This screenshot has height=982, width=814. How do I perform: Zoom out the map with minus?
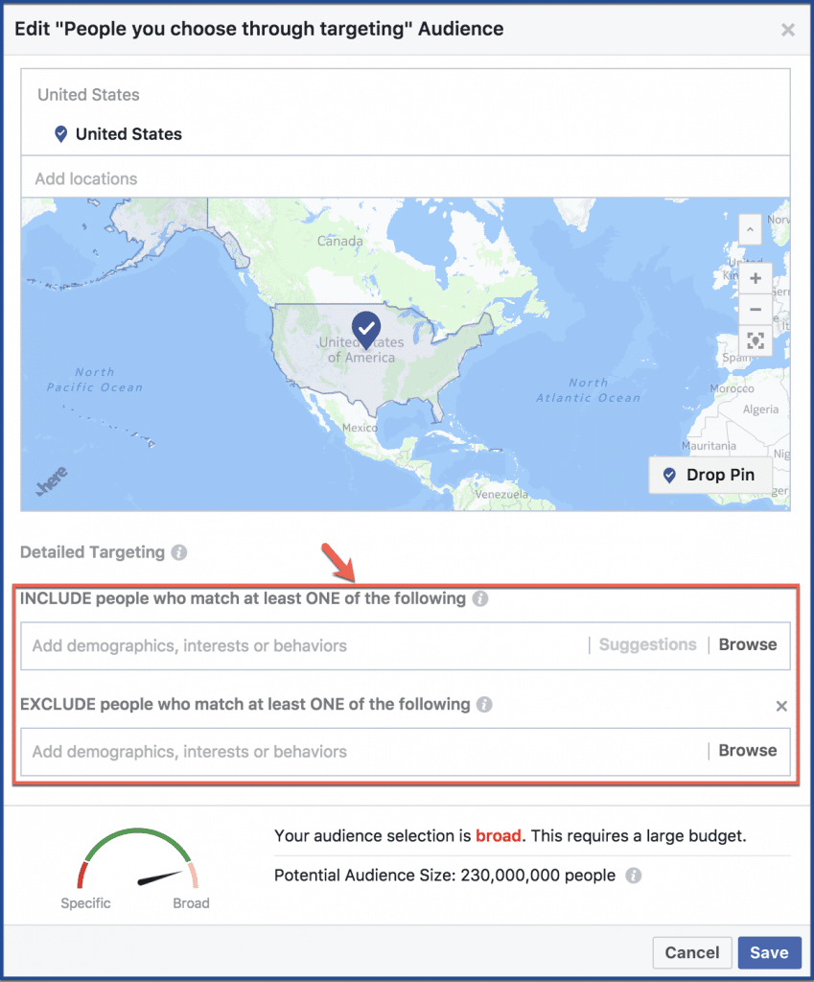pos(756,310)
